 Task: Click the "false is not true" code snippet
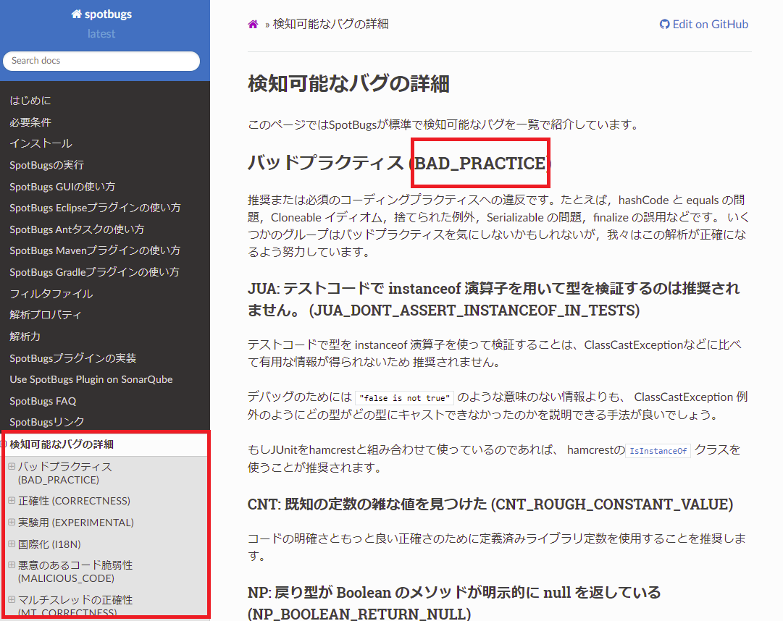404,398
